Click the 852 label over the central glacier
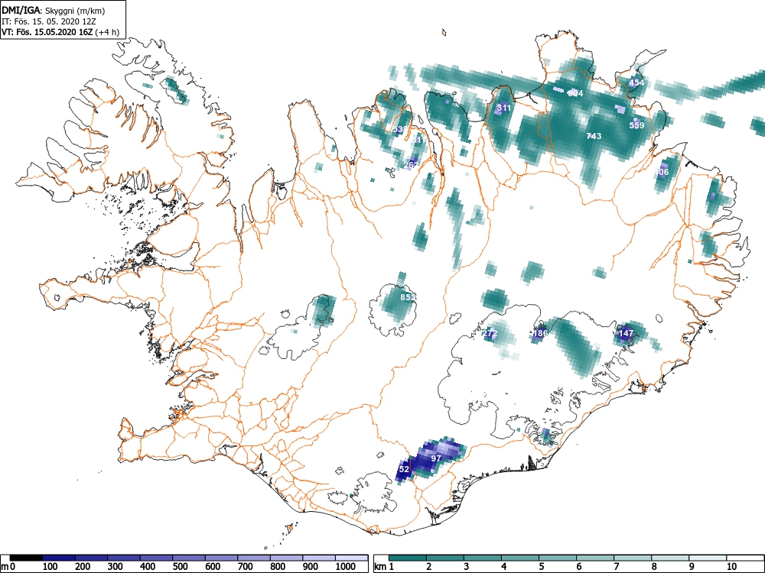 coord(408,297)
